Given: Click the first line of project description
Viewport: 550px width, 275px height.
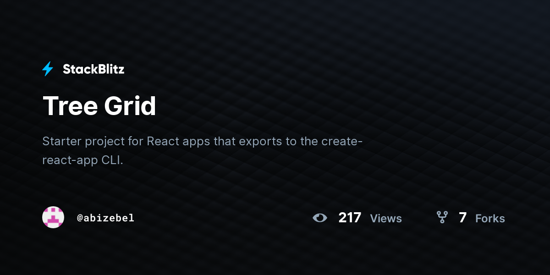Looking at the screenshot, I should pyautogui.click(x=203, y=141).
